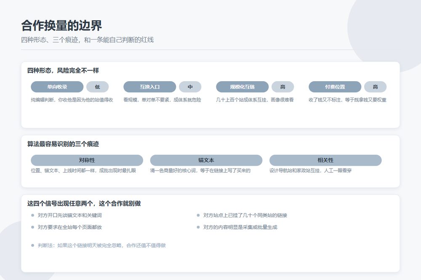The image size is (421, 280).
Task: Select the 相关性 pill
Action: point(325,160)
